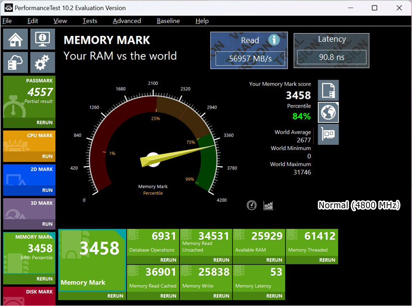Rerun the Memory Threaded test
The width and height of the screenshot is (412, 306).
327,260
